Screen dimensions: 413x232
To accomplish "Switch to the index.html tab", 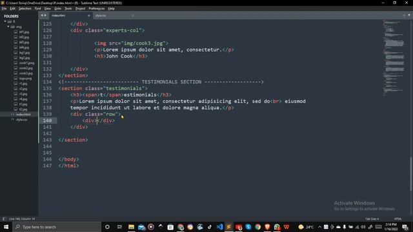I will (70, 15).
